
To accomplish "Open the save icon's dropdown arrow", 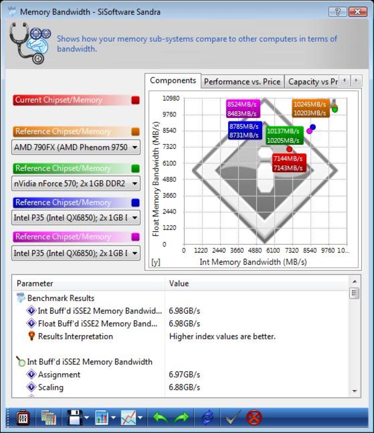I will click(87, 417).
